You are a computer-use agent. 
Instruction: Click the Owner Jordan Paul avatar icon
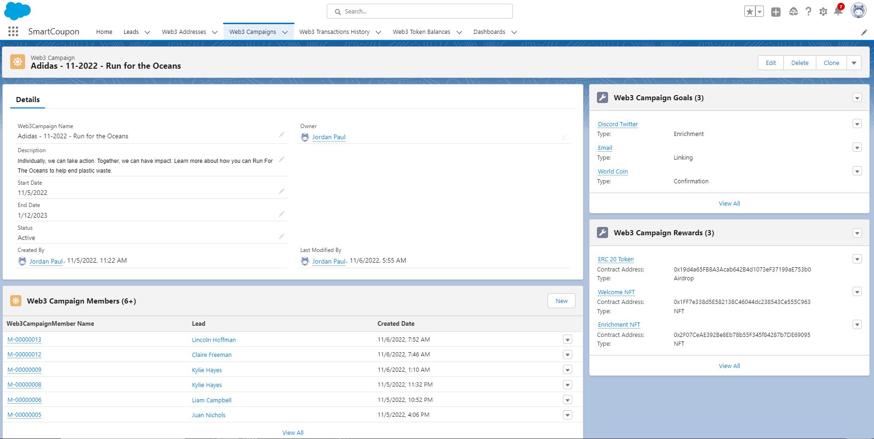coord(305,137)
